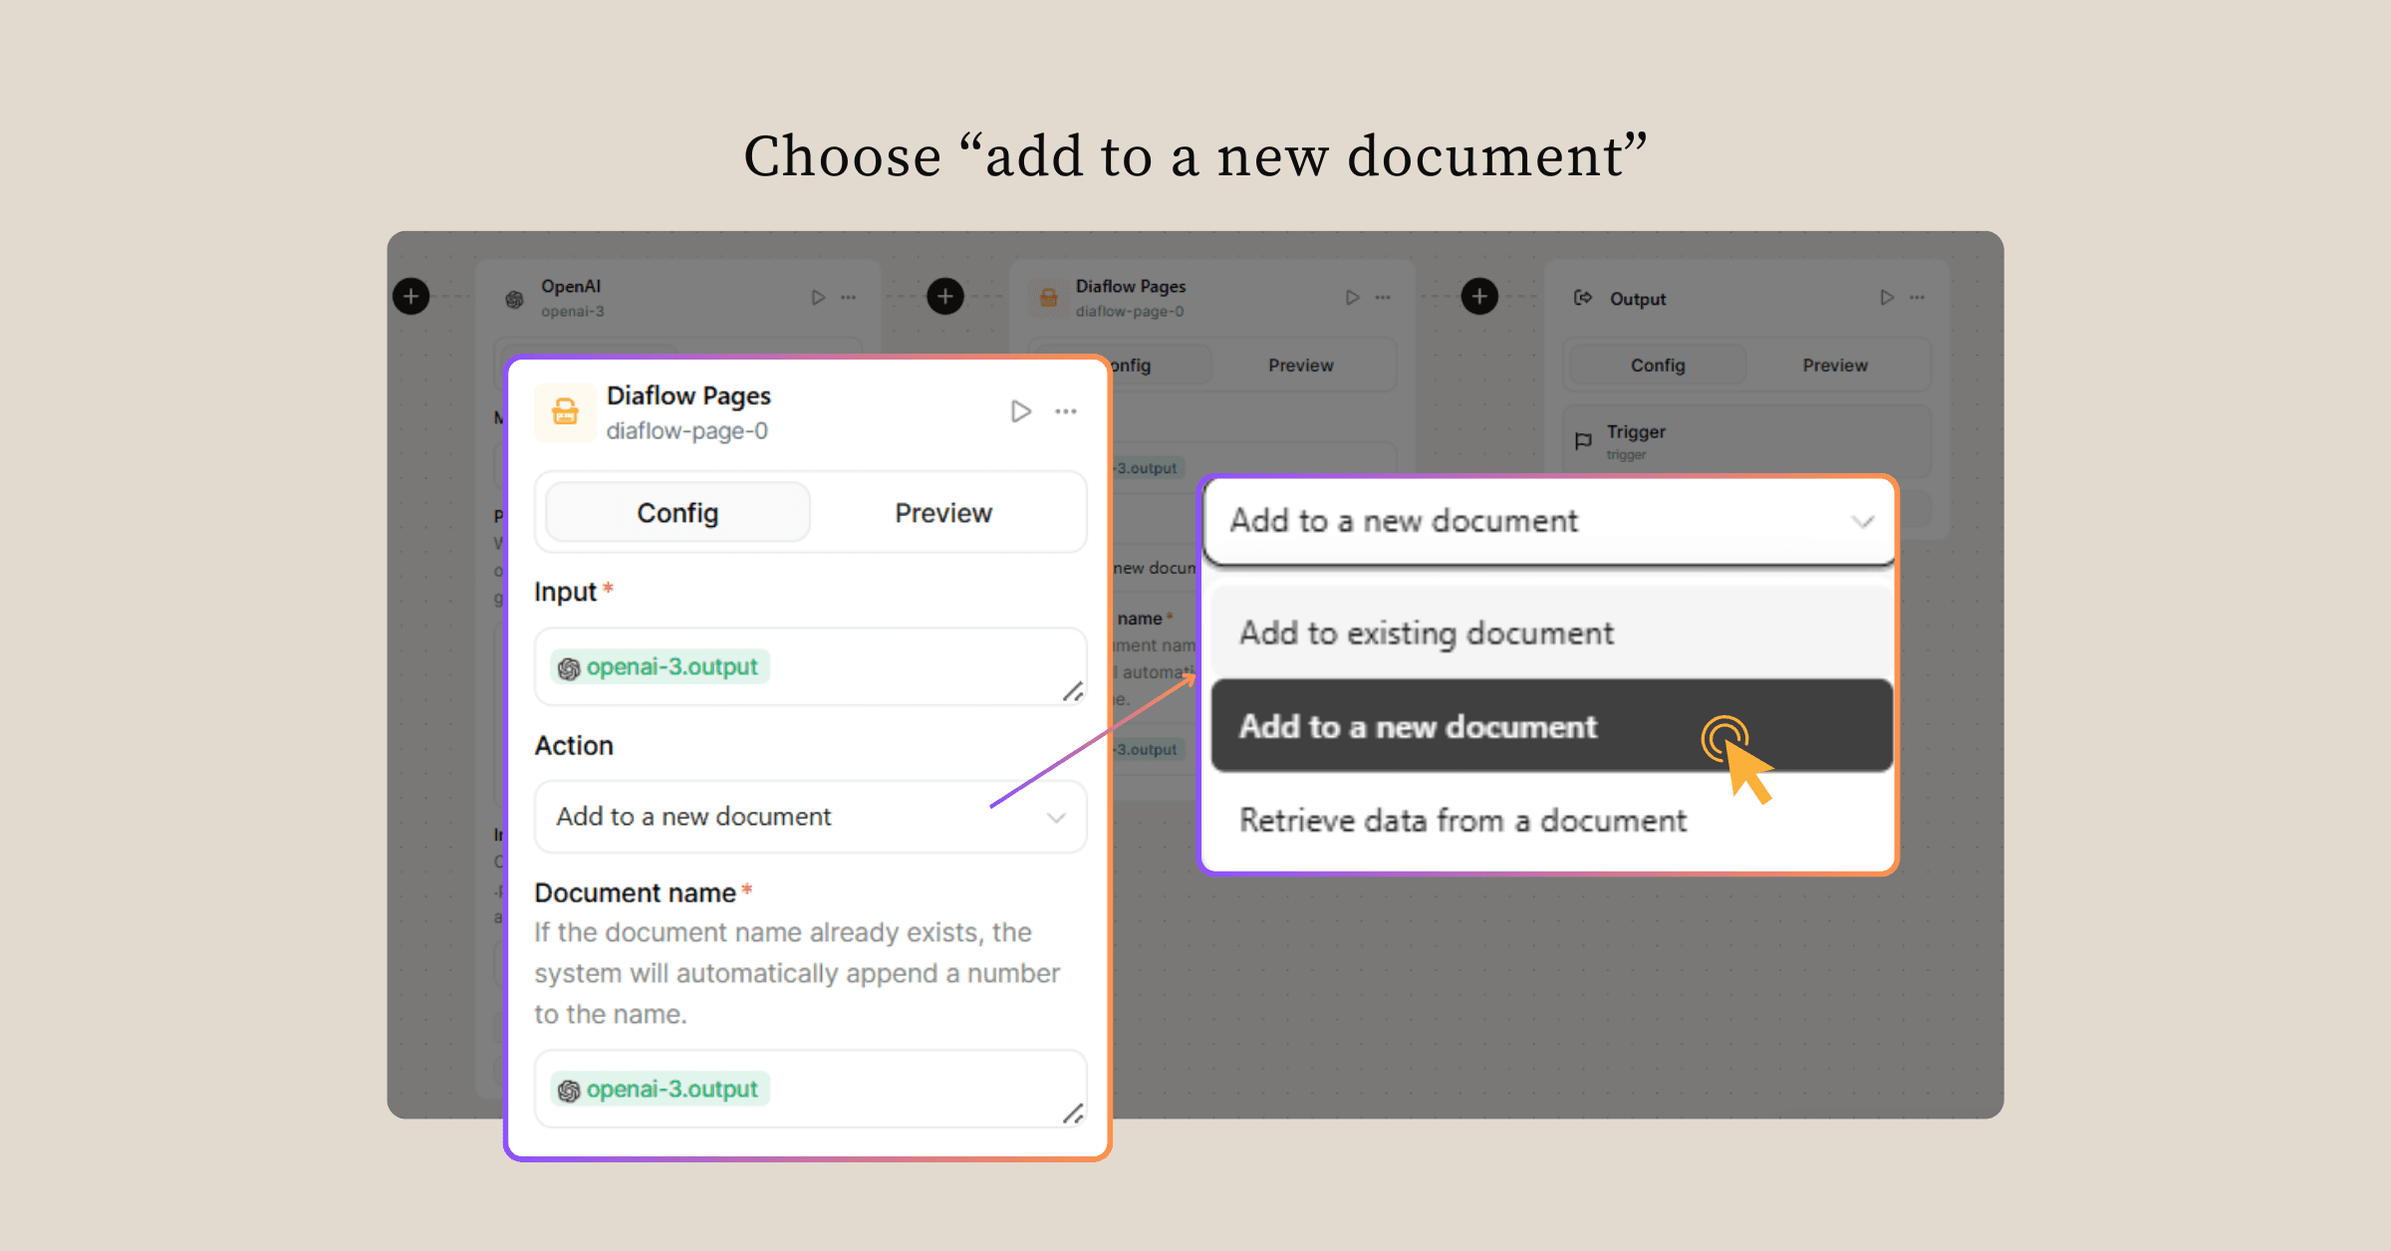Click the orange Diaflow Pages node icon

[565, 411]
